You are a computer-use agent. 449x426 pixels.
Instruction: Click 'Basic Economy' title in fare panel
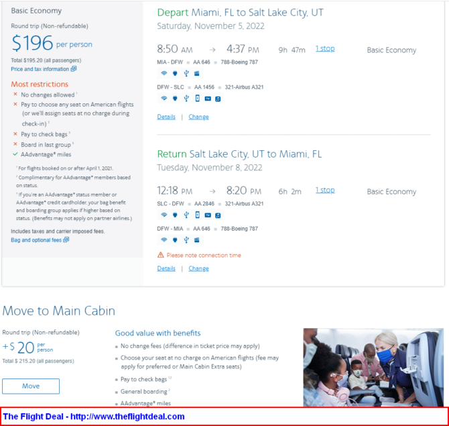coord(36,11)
